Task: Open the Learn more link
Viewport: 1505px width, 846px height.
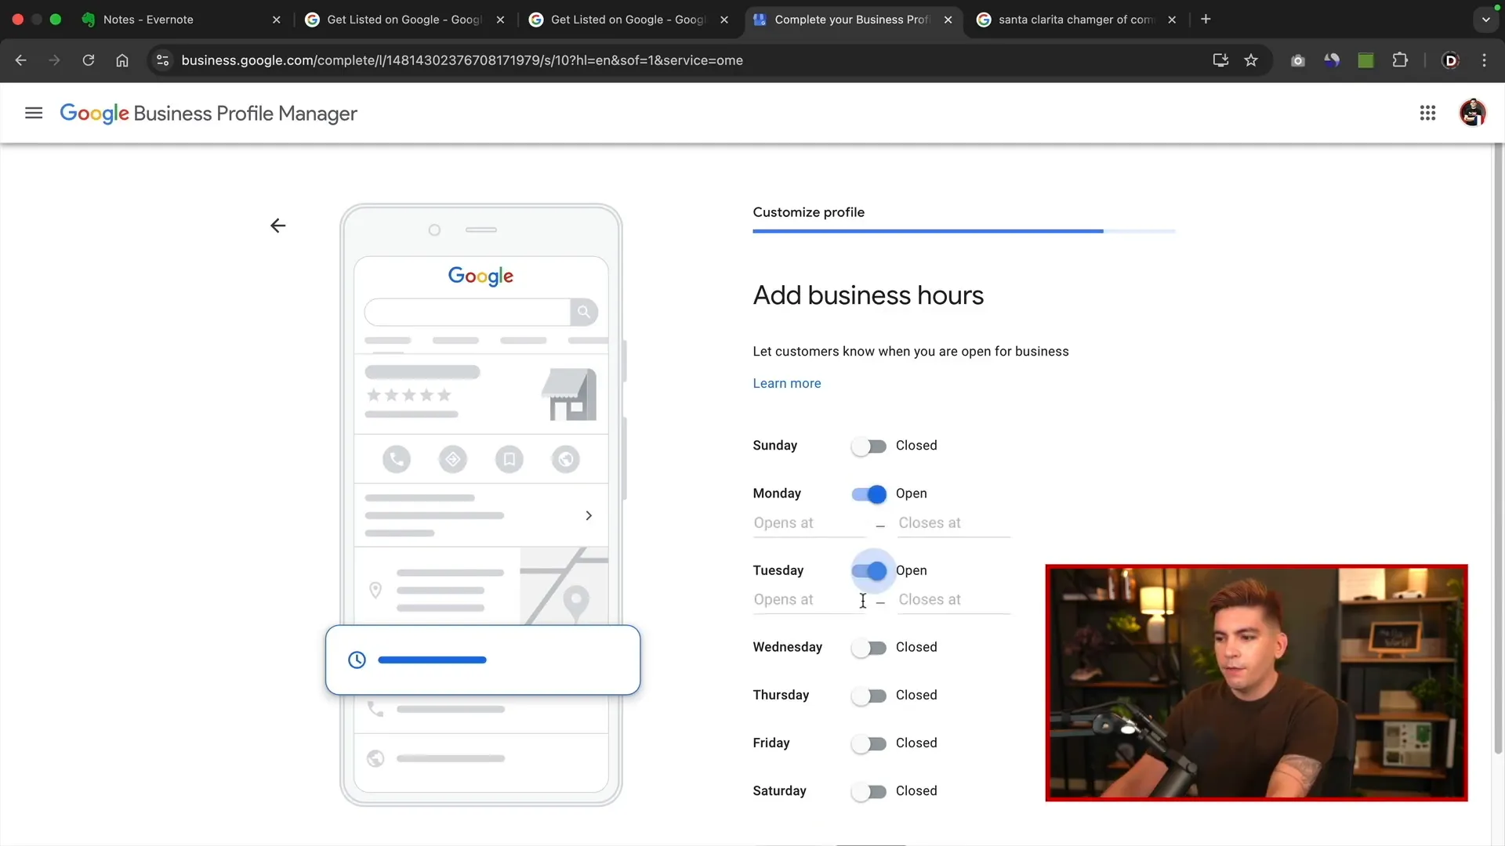Action: (786, 383)
